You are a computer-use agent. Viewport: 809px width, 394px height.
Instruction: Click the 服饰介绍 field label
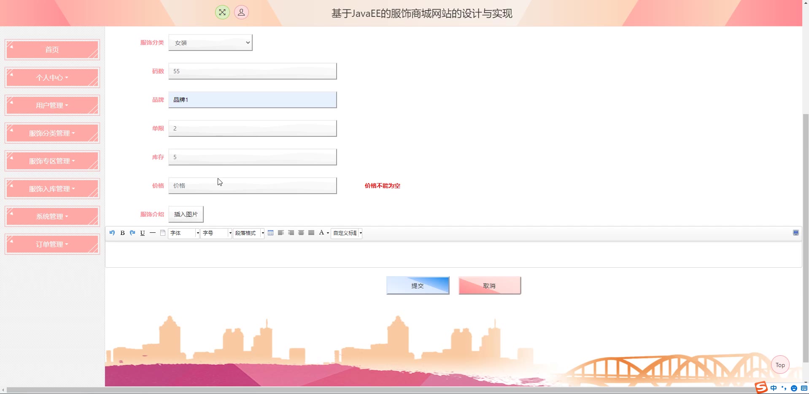tap(152, 214)
